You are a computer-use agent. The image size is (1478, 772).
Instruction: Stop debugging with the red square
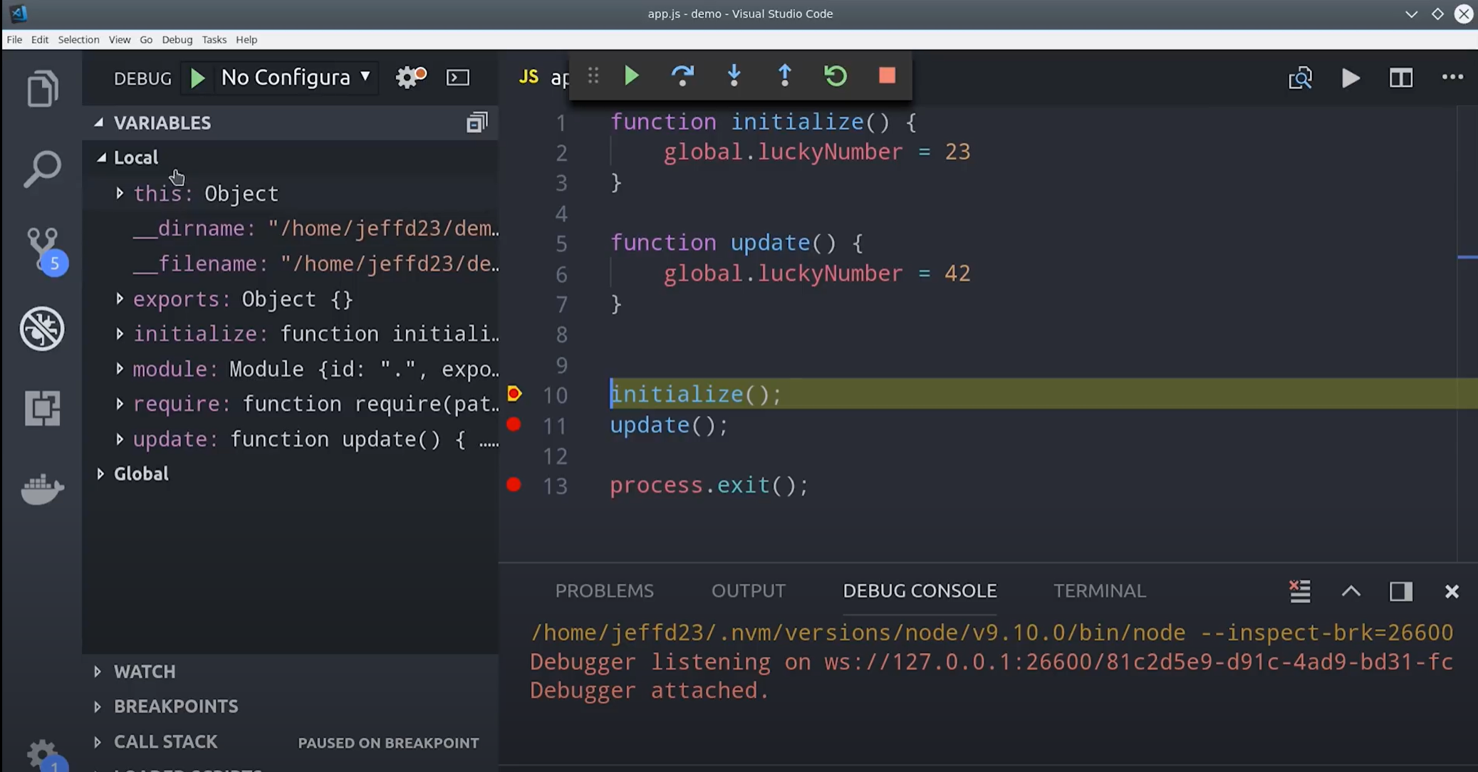click(887, 75)
